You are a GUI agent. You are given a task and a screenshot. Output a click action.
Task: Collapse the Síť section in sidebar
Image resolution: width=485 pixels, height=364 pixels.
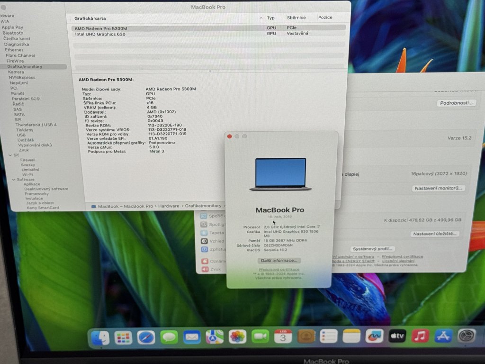(10, 155)
